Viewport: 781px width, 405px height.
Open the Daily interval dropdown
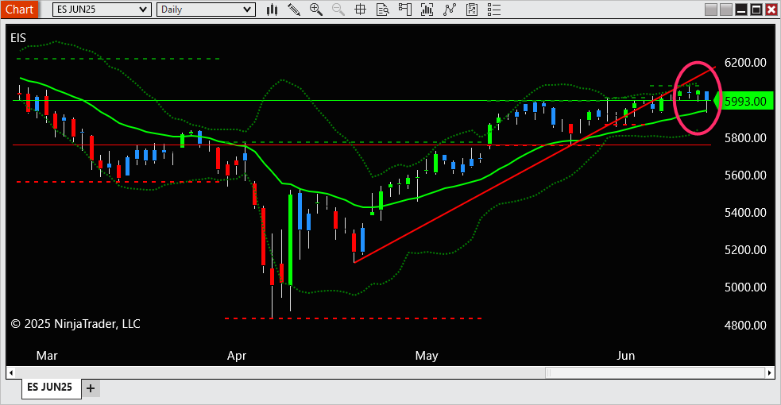click(206, 10)
